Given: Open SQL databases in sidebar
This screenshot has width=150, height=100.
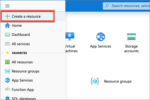Looking at the screenshot, I should click(x=24, y=98).
